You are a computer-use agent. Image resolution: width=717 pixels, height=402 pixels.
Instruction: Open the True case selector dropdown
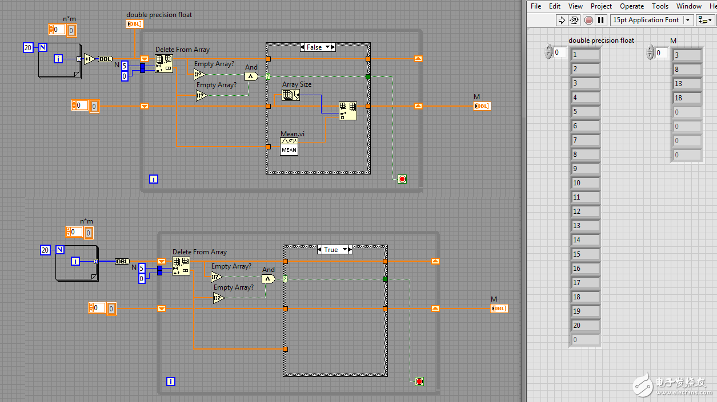pyautogui.click(x=345, y=250)
